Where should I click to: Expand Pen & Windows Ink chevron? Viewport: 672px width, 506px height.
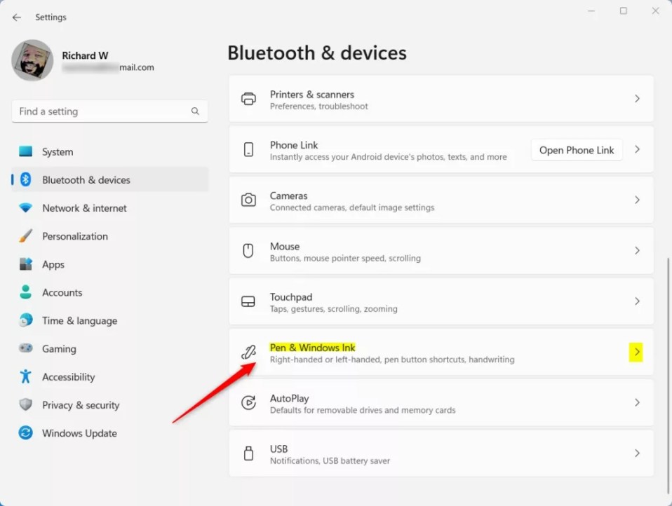coord(637,352)
